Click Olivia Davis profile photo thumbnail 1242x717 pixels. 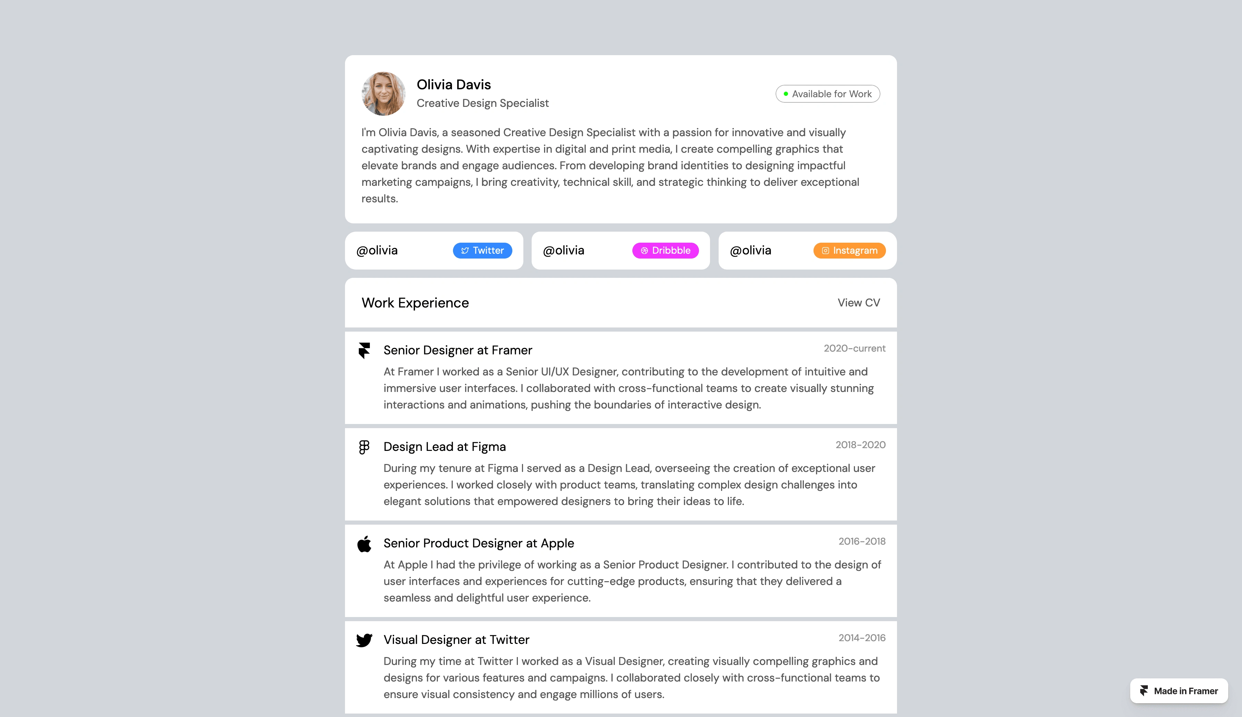384,93
